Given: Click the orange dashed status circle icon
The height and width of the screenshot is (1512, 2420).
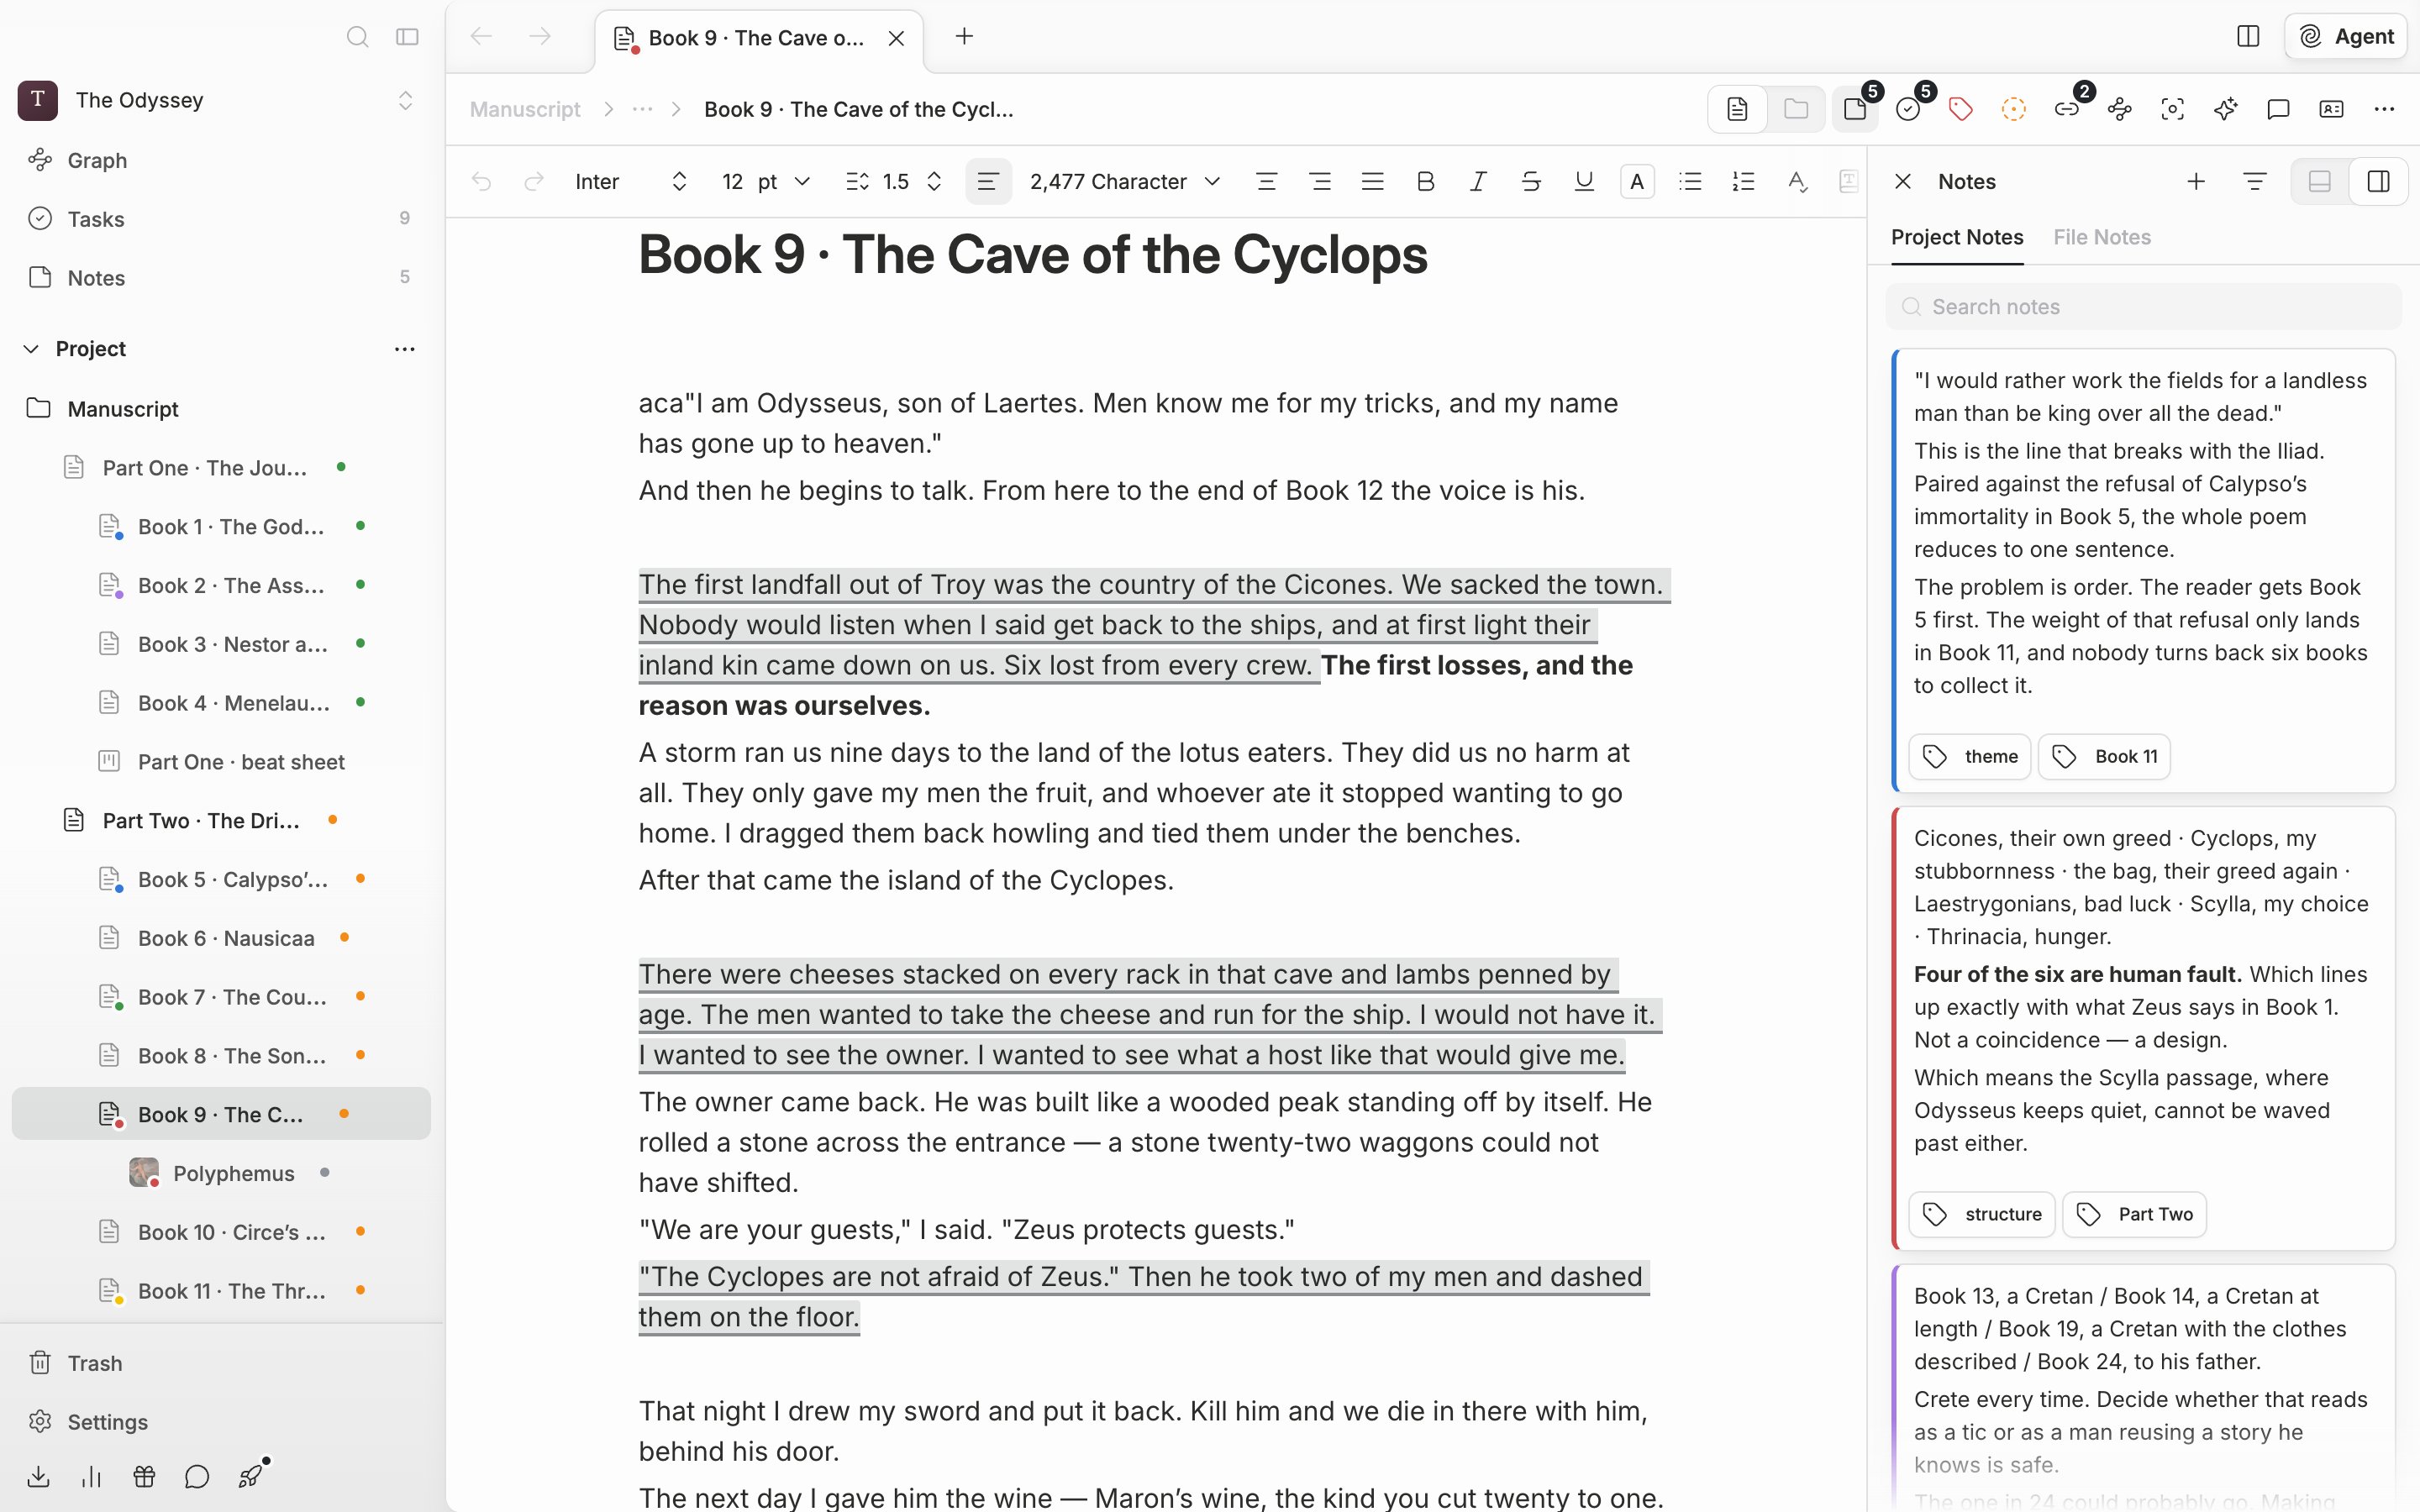Looking at the screenshot, I should tap(2014, 109).
